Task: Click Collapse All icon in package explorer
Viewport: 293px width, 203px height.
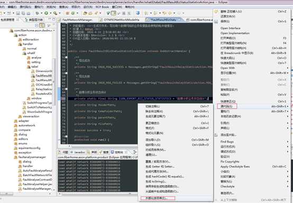Action: (36, 25)
